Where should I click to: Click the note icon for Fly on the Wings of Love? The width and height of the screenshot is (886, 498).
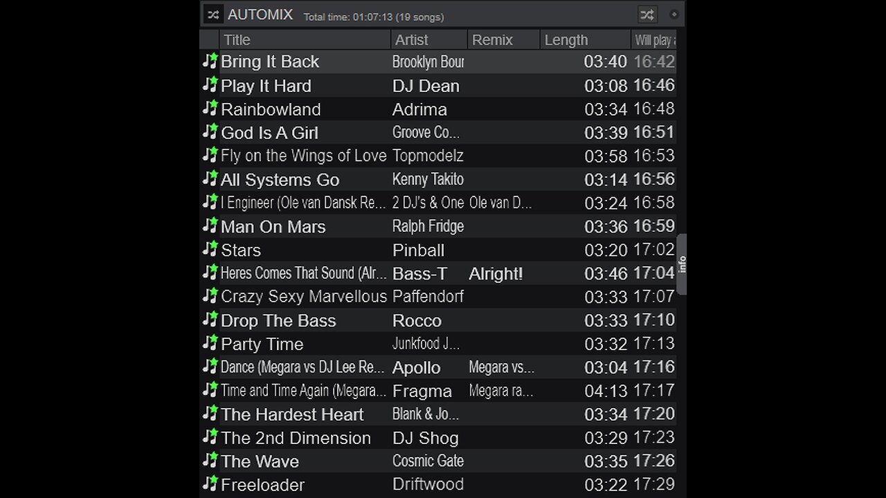[x=210, y=155]
